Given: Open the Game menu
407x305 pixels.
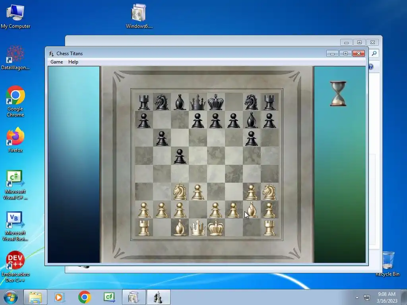Looking at the screenshot, I should tap(56, 62).
